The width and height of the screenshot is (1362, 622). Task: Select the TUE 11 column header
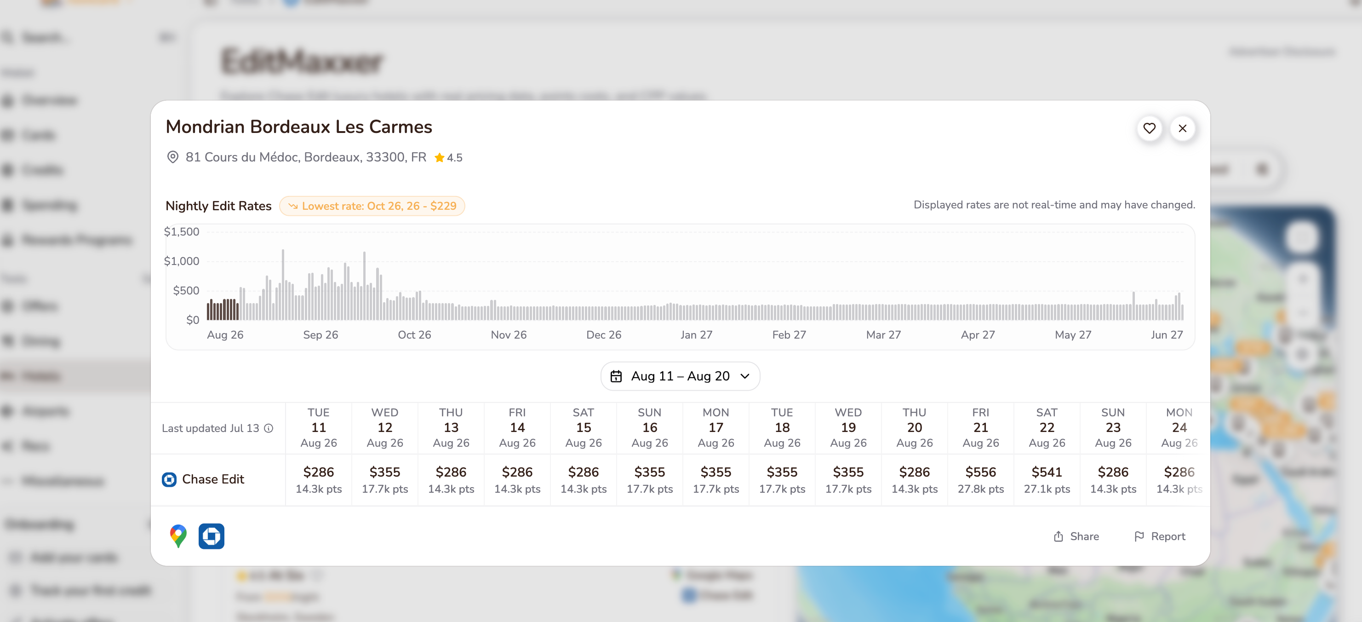pos(319,427)
